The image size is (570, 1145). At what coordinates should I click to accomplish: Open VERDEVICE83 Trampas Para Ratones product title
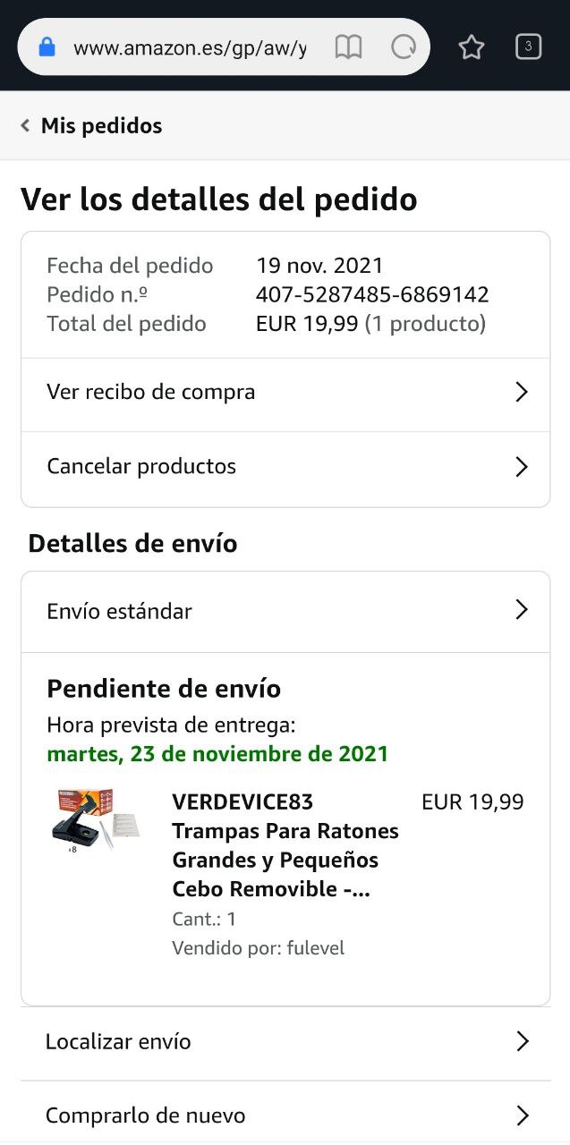tap(285, 844)
